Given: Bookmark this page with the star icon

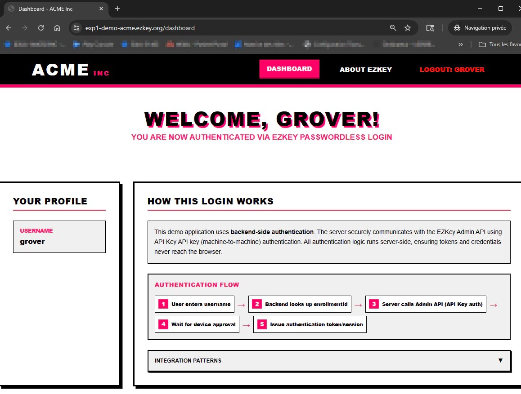Looking at the screenshot, I should point(407,28).
